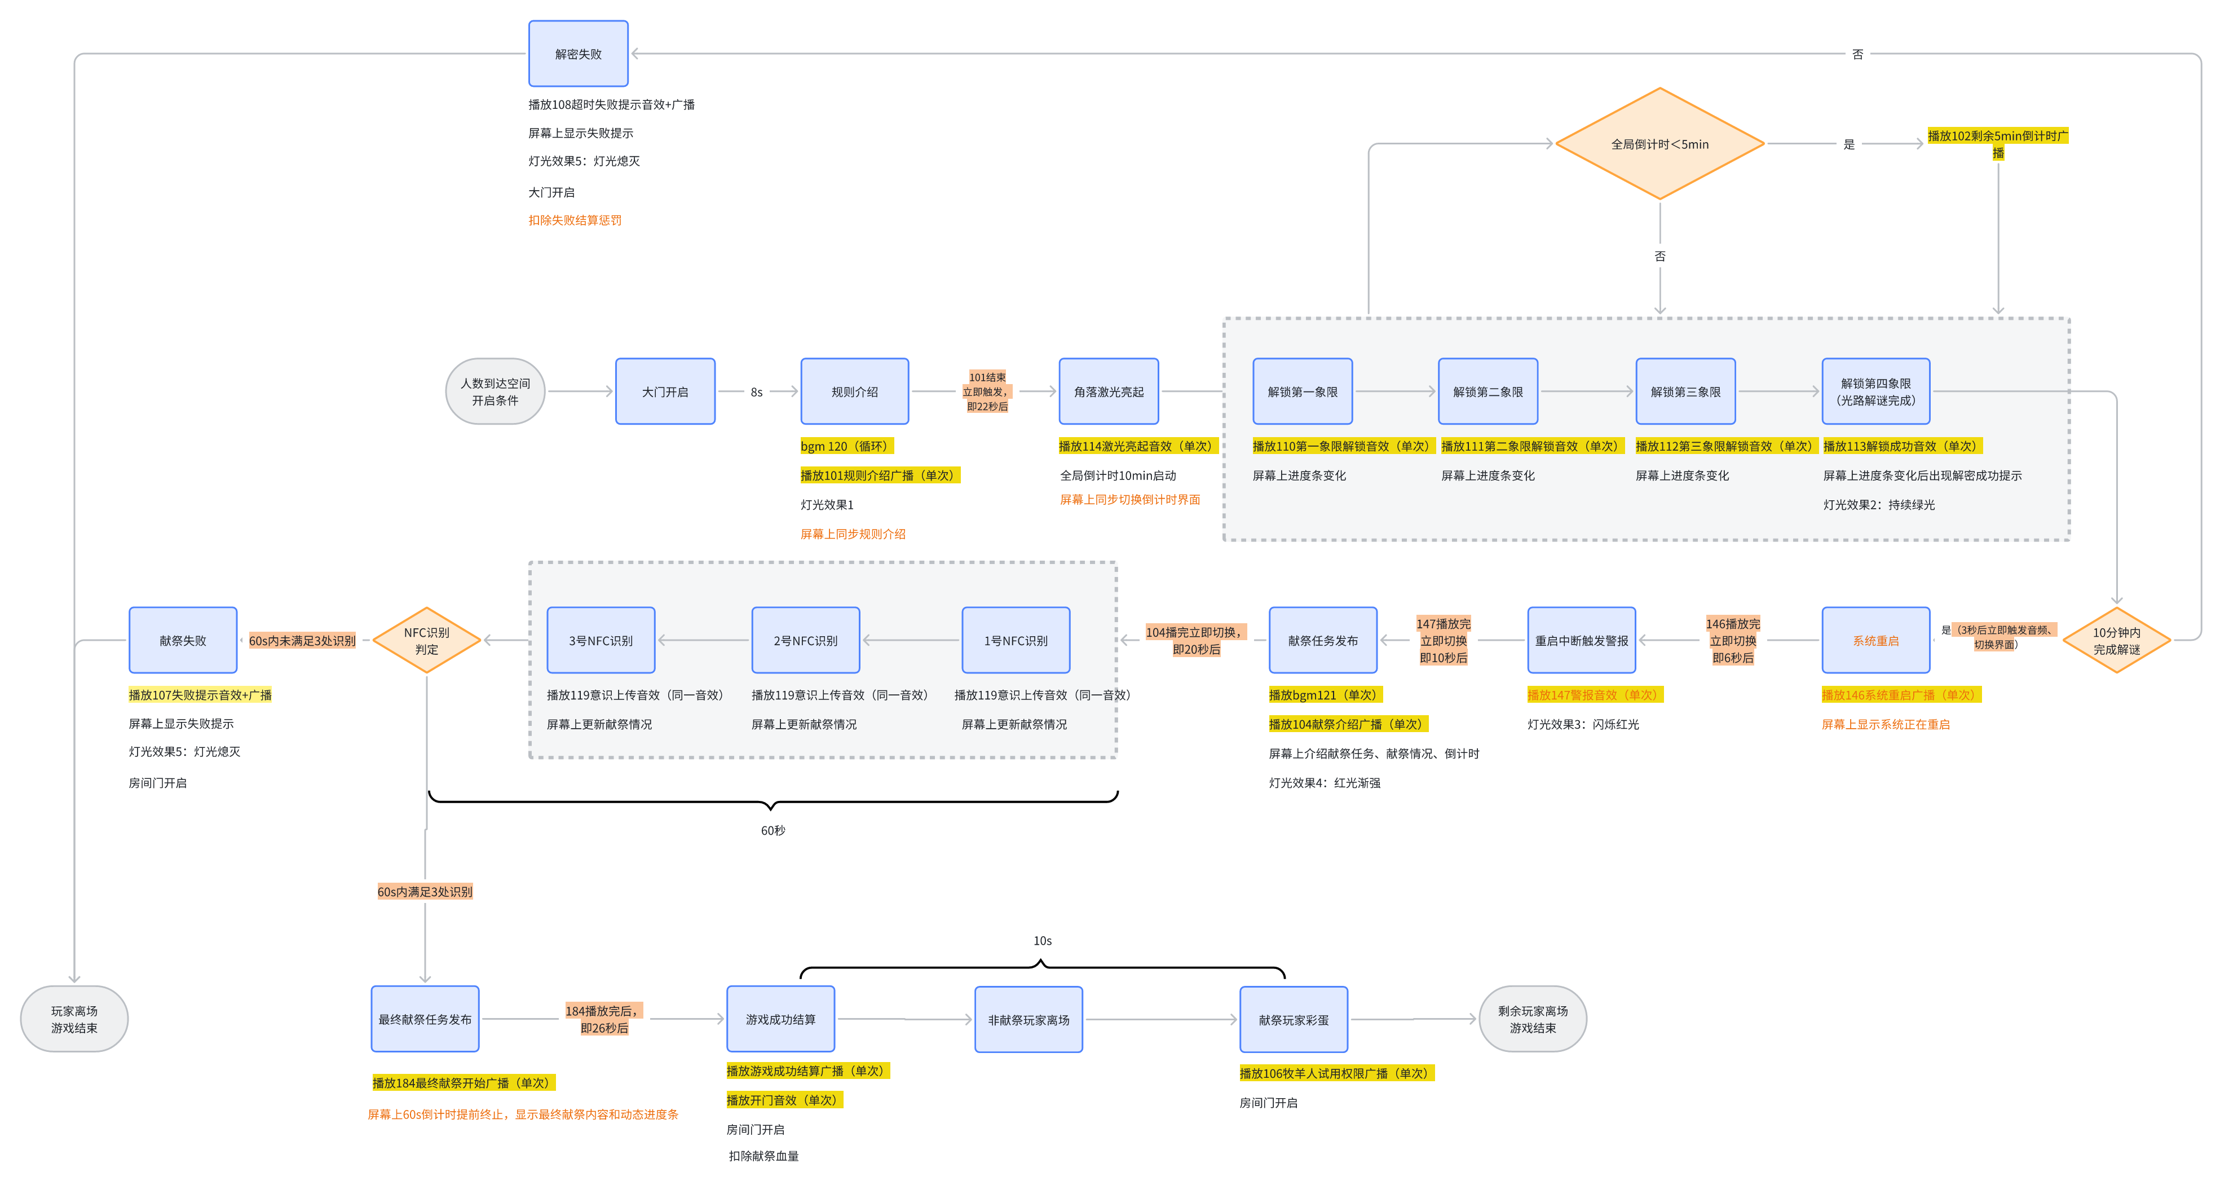
Task: Select the 解密失败 node
Action: tap(578, 54)
